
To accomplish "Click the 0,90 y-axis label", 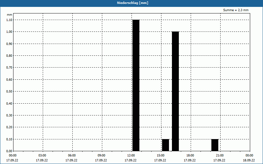I will (x=9, y=44).
